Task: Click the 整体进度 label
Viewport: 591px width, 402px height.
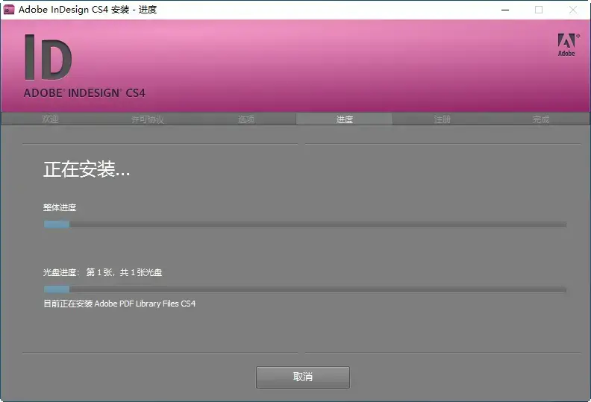Action: pyautogui.click(x=60, y=207)
